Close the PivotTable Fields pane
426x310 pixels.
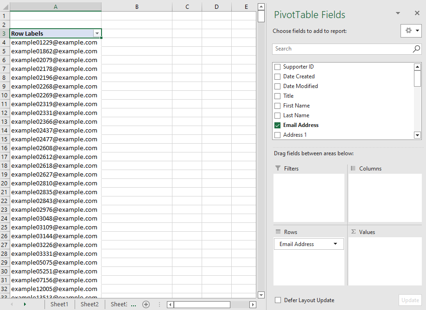(416, 13)
